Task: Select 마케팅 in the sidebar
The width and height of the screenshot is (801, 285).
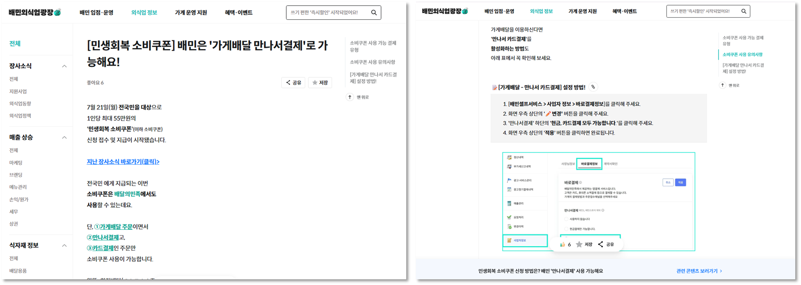Action: click(16, 163)
